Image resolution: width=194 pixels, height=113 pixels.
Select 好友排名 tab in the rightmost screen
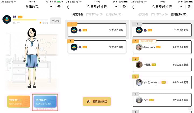[x=143, y=14]
